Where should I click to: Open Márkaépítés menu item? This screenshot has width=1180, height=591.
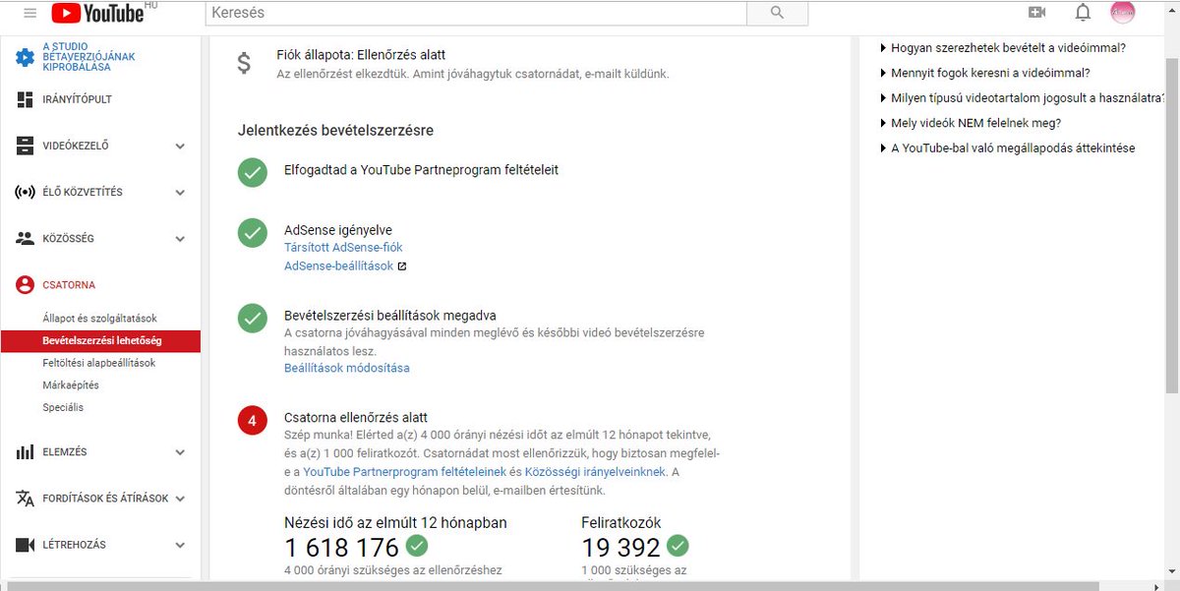(71, 385)
